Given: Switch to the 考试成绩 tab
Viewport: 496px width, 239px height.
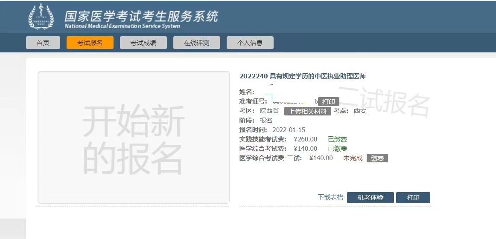Looking at the screenshot, I should coord(143,43).
